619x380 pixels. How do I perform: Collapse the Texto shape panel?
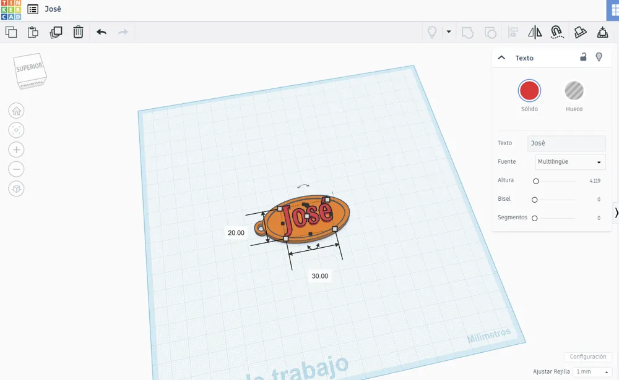tap(501, 57)
